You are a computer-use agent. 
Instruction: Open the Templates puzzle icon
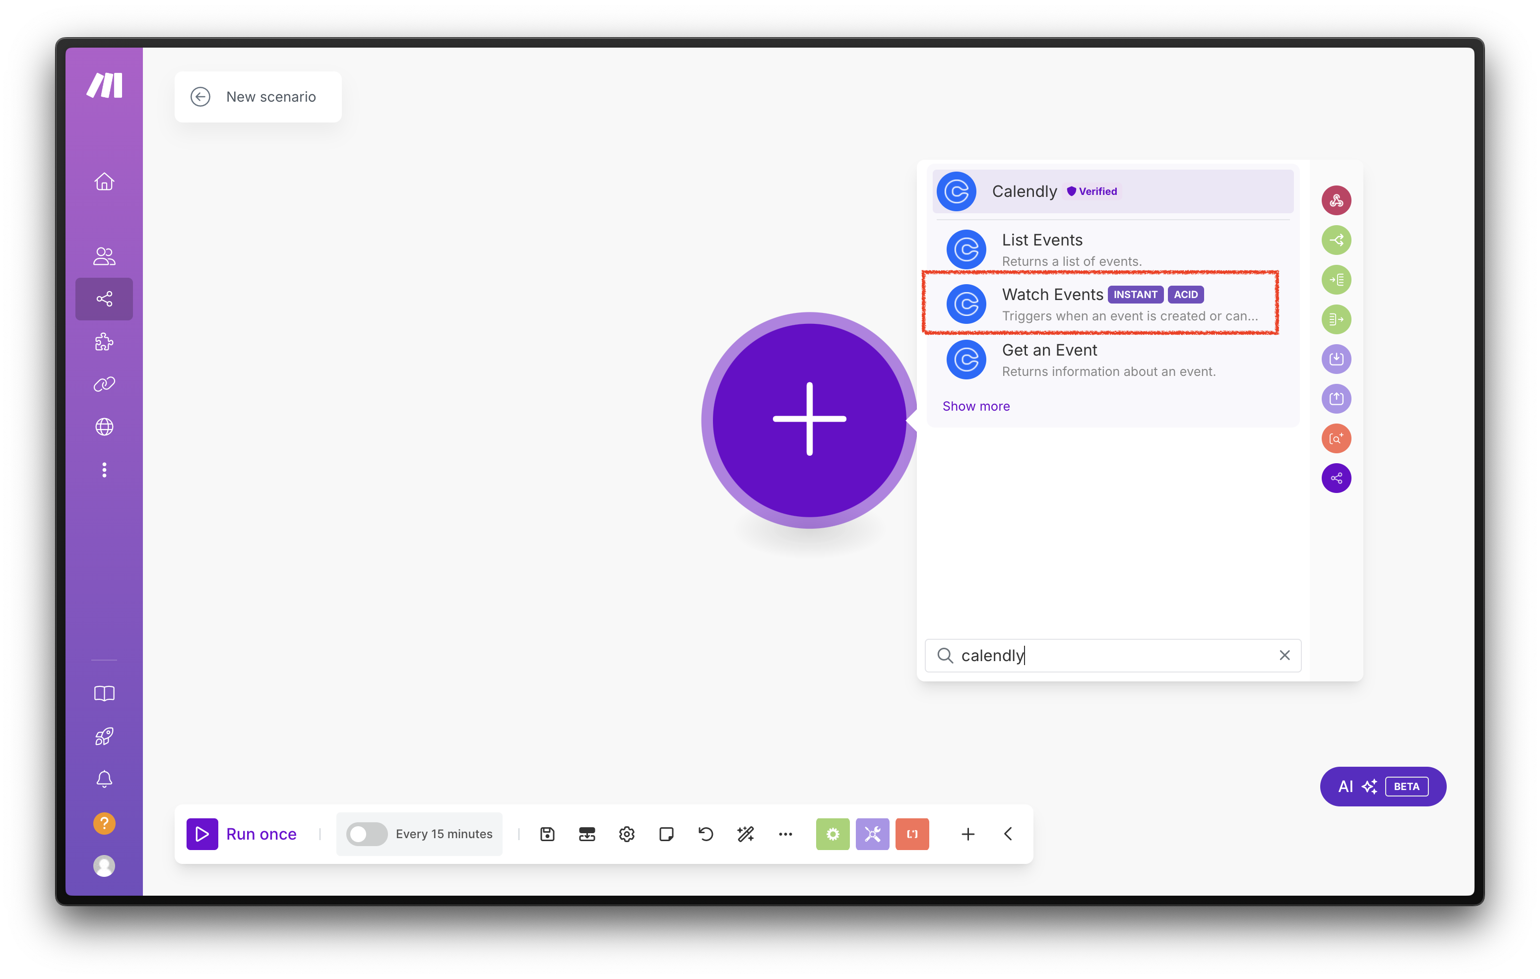tap(104, 342)
